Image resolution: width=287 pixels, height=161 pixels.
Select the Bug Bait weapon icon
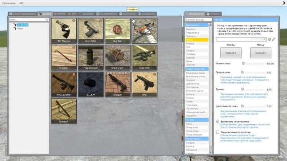(117, 31)
